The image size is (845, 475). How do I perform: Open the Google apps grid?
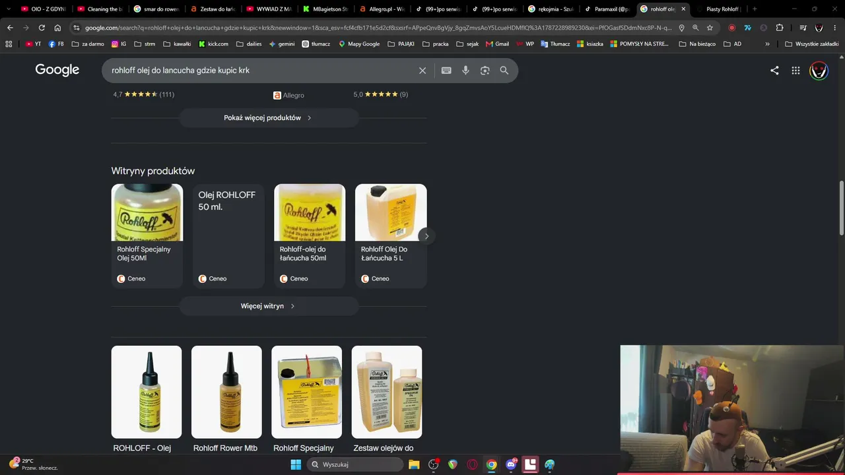(795, 71)
